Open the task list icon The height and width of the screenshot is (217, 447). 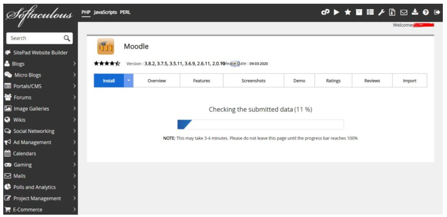point(370,12)
